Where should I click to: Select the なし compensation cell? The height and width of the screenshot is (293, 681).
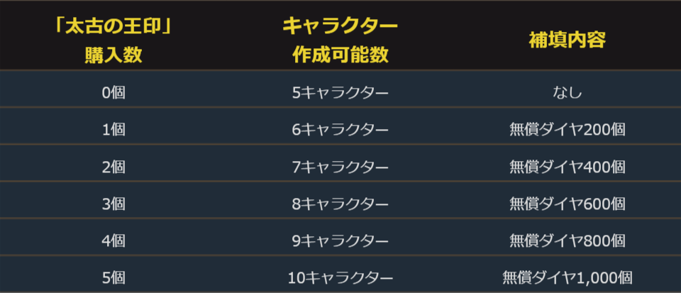click(x=567, y=92)
